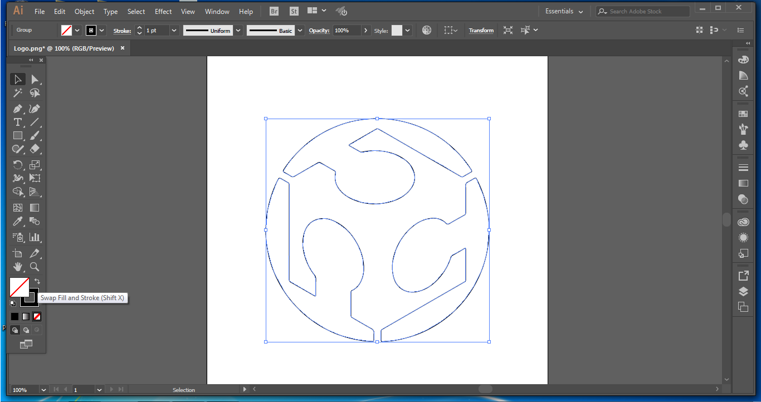Open the Effect menu

click(163, 11)
